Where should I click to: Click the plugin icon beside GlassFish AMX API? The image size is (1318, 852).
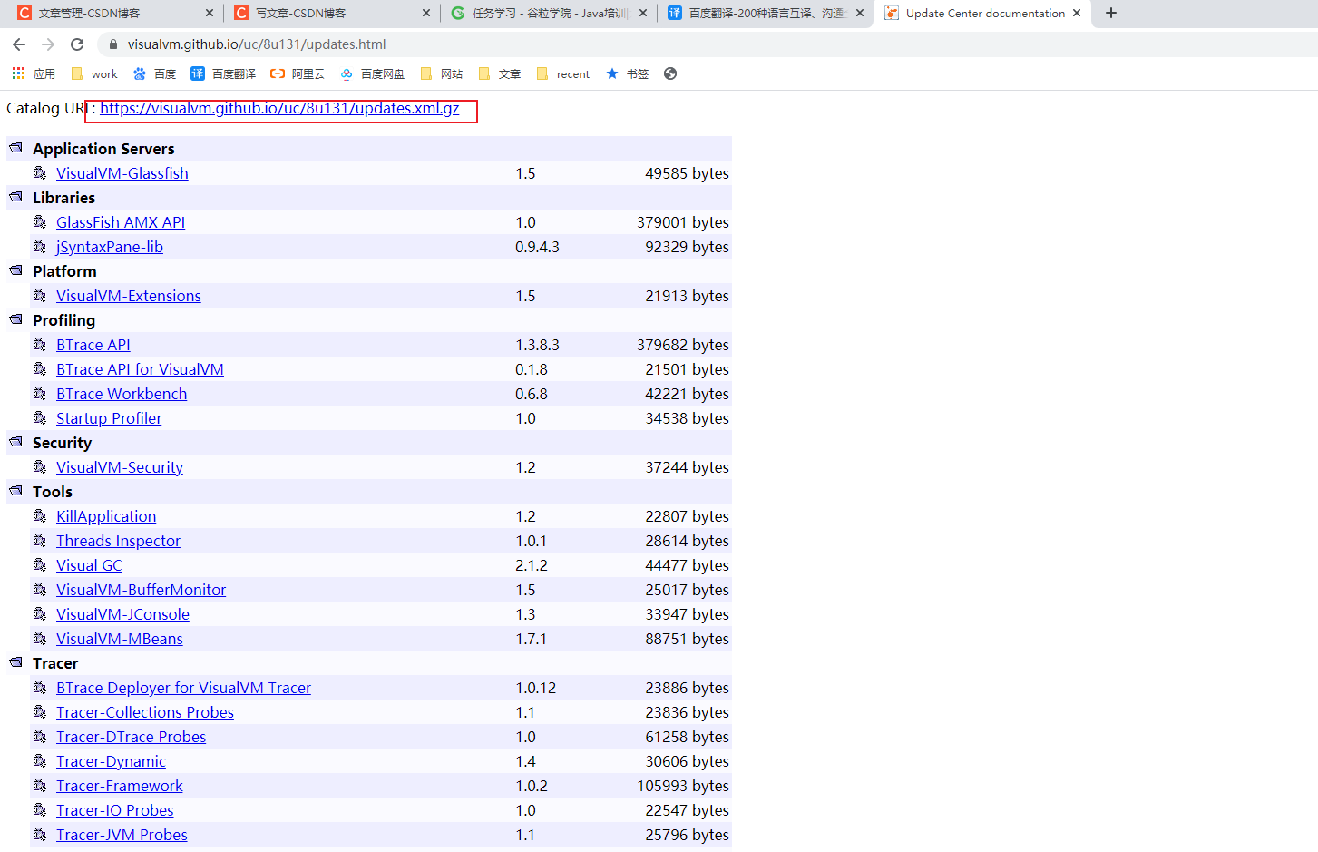tap(40, 221)
